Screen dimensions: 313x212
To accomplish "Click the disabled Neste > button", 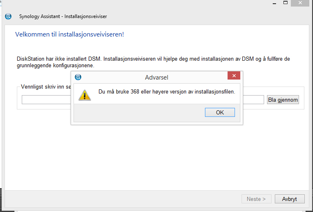I will click(256, 199).
